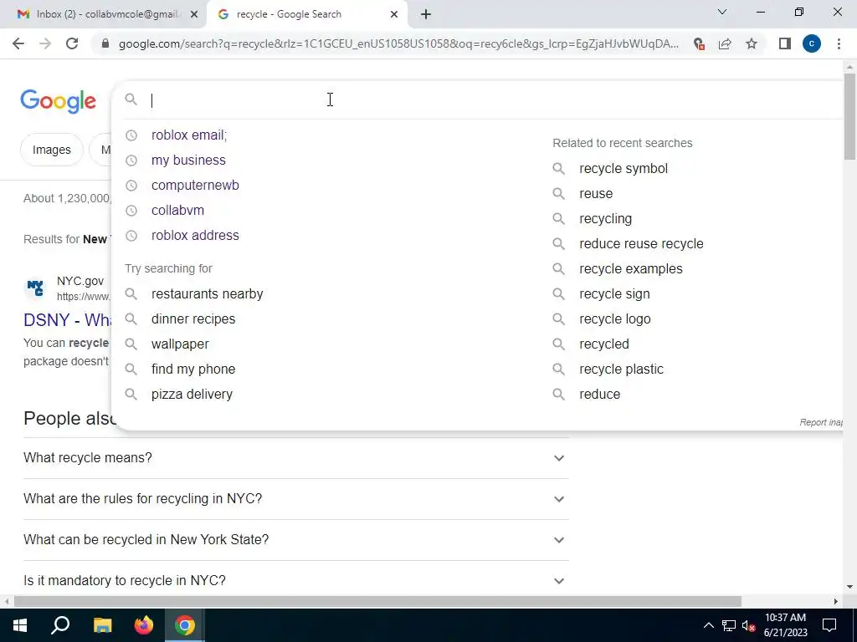857x642 pixels.
Task: Select recent search 'collabvm'
Action: tap(177, 210)
